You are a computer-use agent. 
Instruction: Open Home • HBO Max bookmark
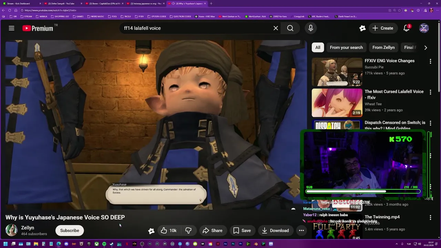point(205,16)
